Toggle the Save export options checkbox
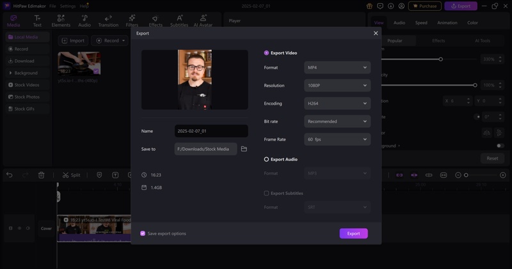Viewport: 512px width, 269px height. [143, 233]
